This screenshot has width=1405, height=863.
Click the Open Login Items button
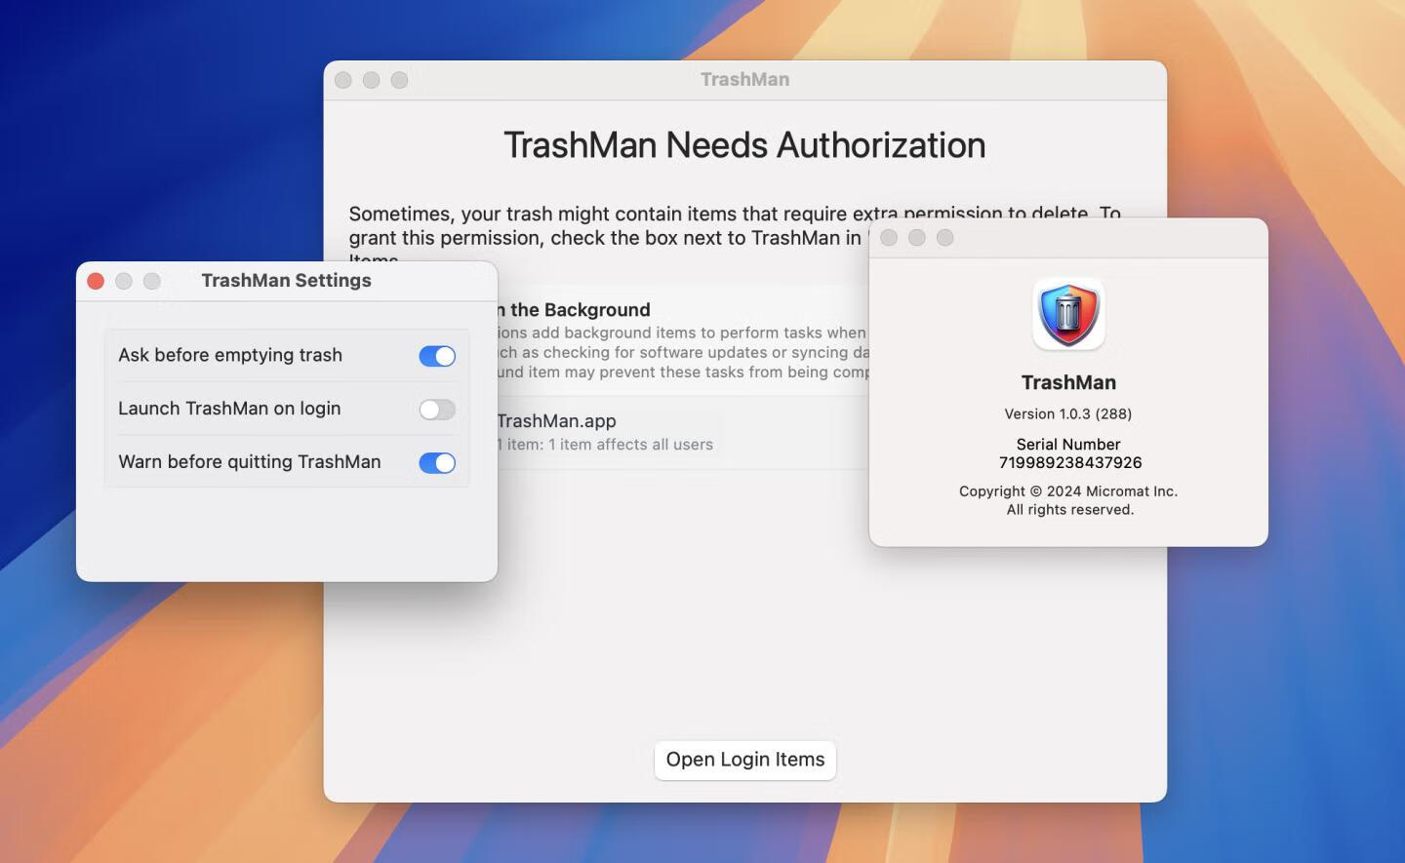coord(745,760)
